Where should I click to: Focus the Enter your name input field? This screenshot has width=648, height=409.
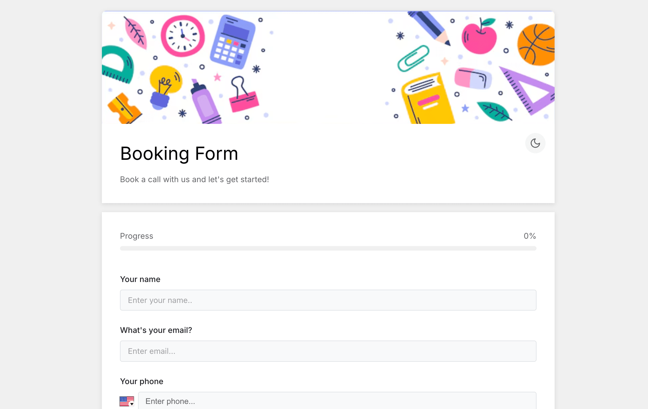tap(328, 300)
